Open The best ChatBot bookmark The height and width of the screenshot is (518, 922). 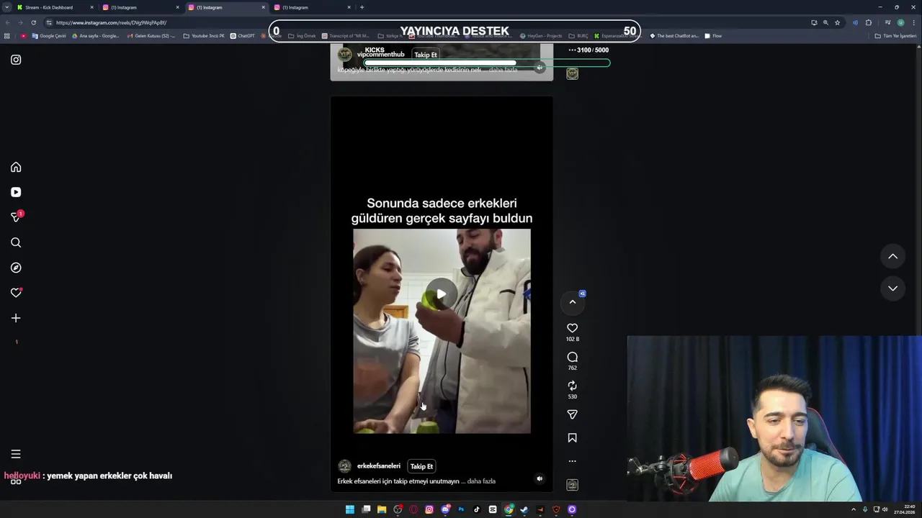pos(674,36)
